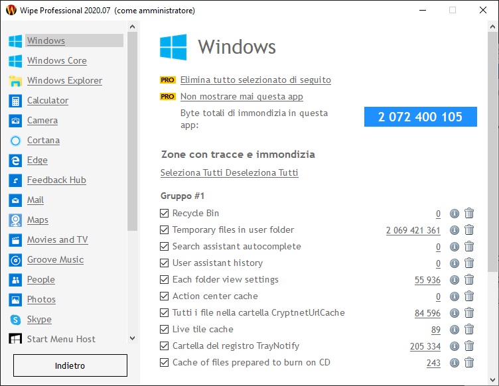Click the People app icon
499x386 pixels.
point(15,280)
